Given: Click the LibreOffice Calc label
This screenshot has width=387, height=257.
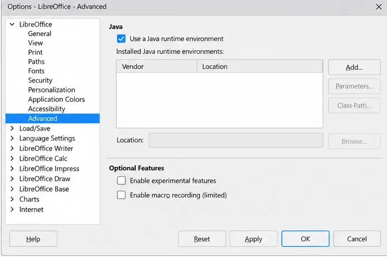Looking at the screenshot, I should pos(43,158).
